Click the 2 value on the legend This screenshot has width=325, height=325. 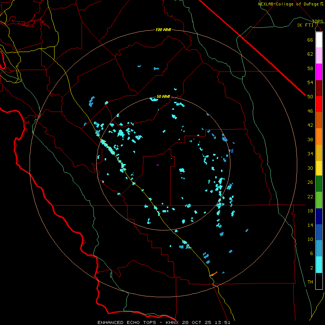(312, 268)
